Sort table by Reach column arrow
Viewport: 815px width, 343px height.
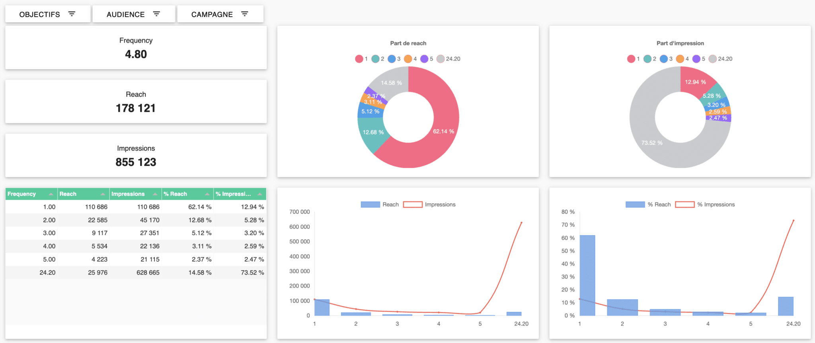(103, 194)
